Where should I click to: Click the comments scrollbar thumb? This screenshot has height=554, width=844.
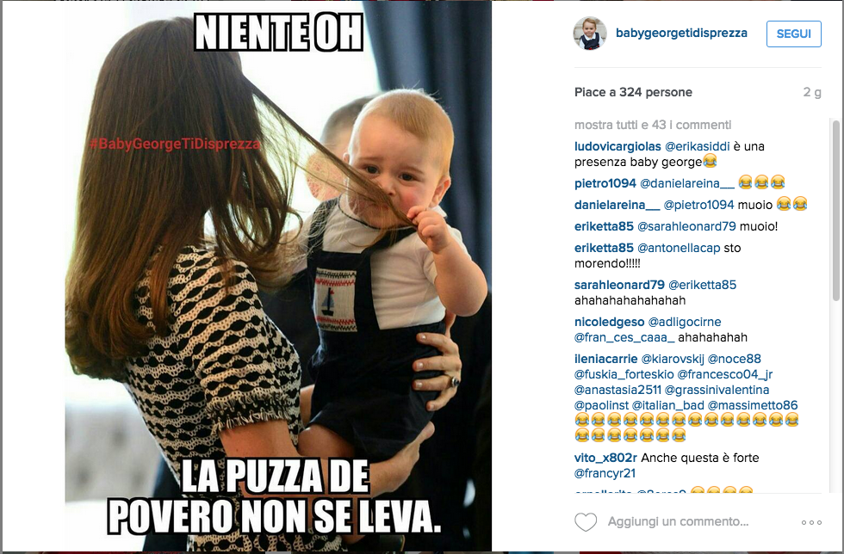[835, 210]
